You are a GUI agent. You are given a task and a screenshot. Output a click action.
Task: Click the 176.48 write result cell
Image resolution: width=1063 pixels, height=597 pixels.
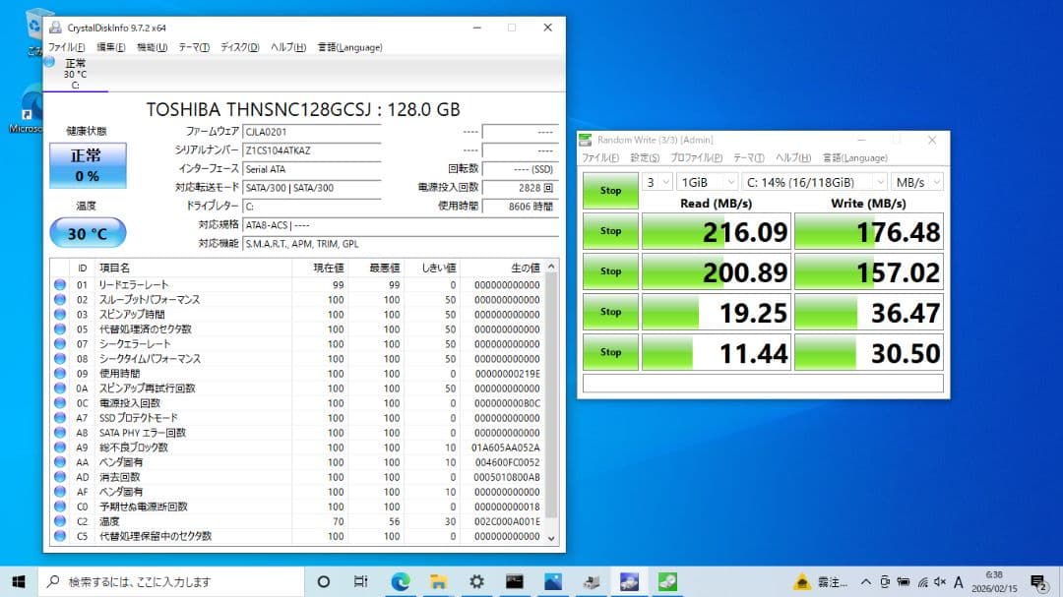[868, 232]
